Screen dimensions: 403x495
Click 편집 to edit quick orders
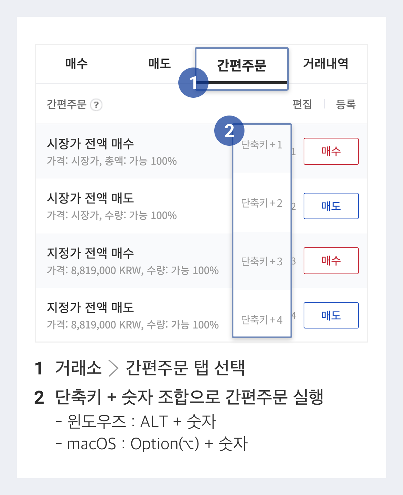point(302,104)
